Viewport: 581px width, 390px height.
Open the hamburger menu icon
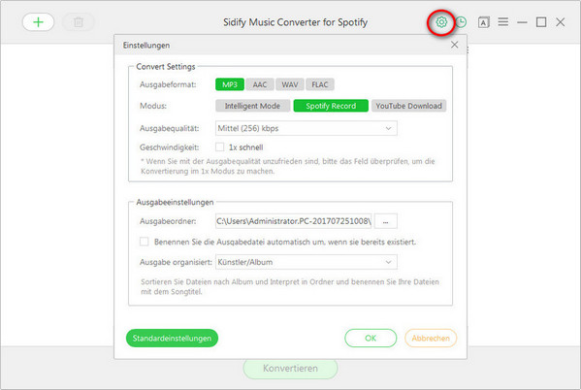(x=502, y=22)
